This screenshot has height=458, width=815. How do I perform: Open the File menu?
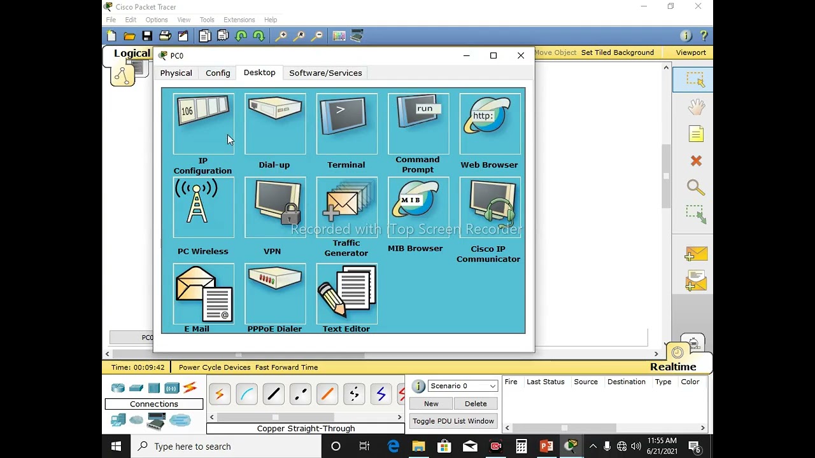click(x=111, y=20)
